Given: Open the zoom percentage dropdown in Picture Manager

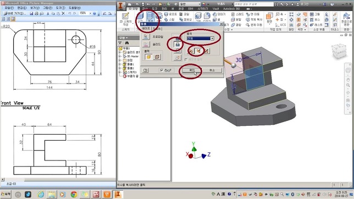Looking at the screenshot, I should 90,13.
